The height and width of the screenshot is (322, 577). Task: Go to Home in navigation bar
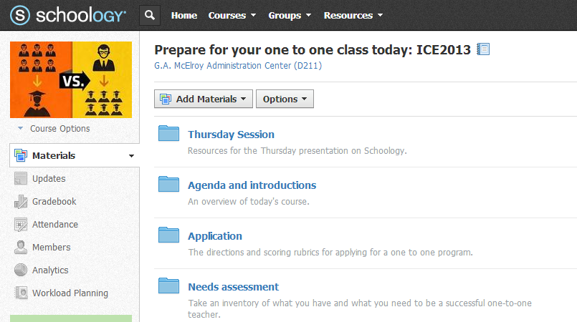[x=184, y=15]
